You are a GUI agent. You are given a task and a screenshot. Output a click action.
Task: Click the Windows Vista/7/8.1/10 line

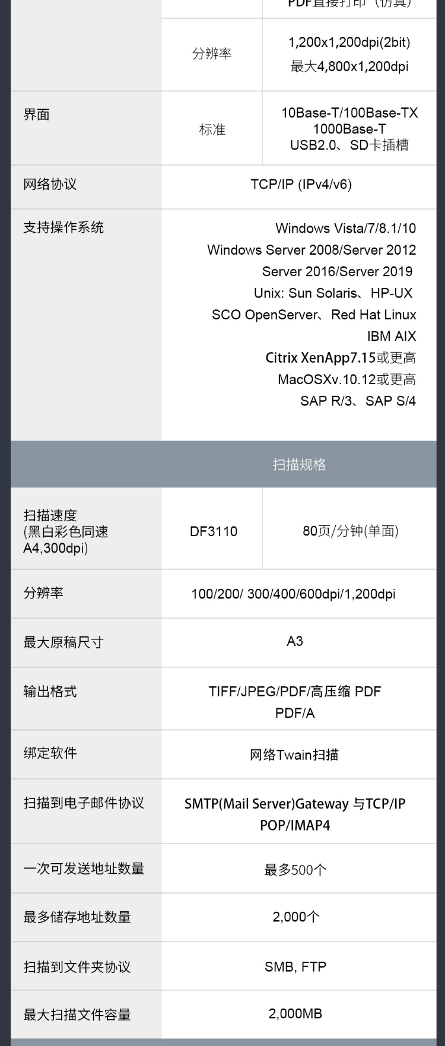tap(345, 229)
